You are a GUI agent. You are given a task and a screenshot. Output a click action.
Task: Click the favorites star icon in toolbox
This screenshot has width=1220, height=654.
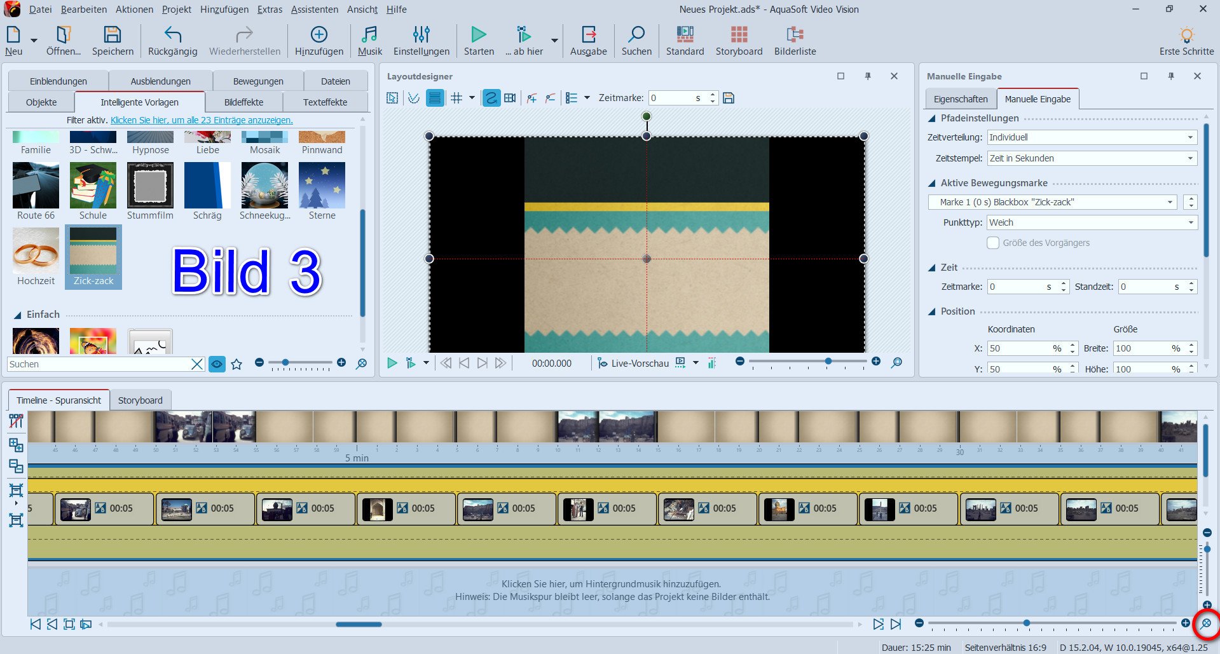pyautogui.click(x=236, y=364)
